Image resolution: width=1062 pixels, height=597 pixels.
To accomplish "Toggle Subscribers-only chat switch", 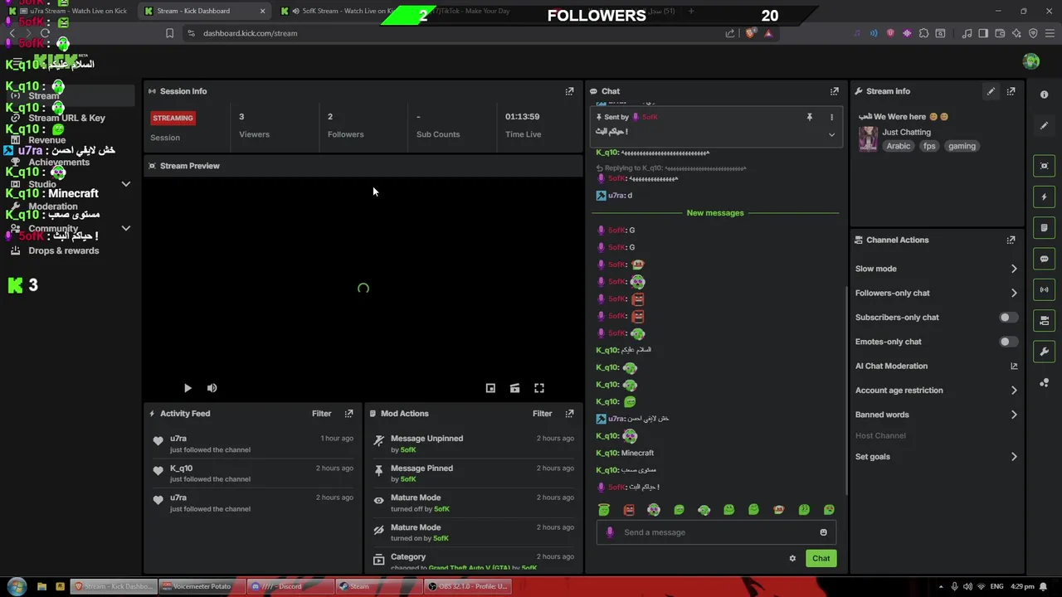I will pyautogui.click(x=1007, y=318).
